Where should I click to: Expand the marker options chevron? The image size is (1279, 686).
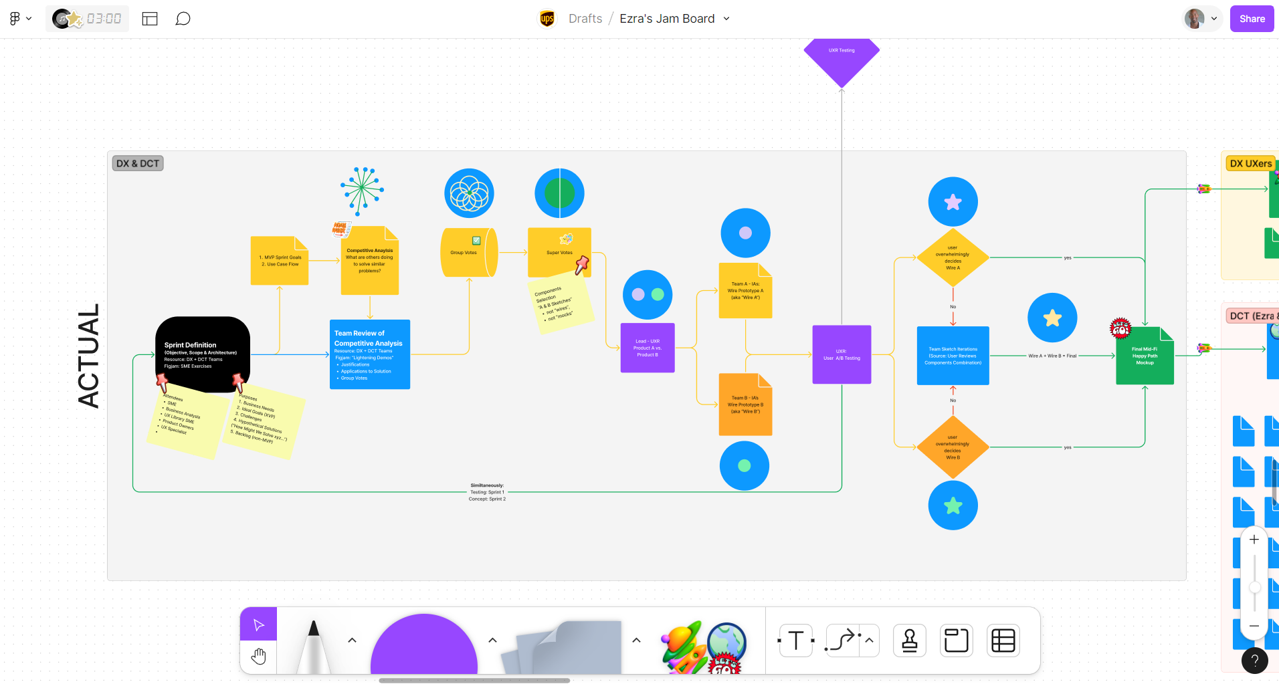352,641
